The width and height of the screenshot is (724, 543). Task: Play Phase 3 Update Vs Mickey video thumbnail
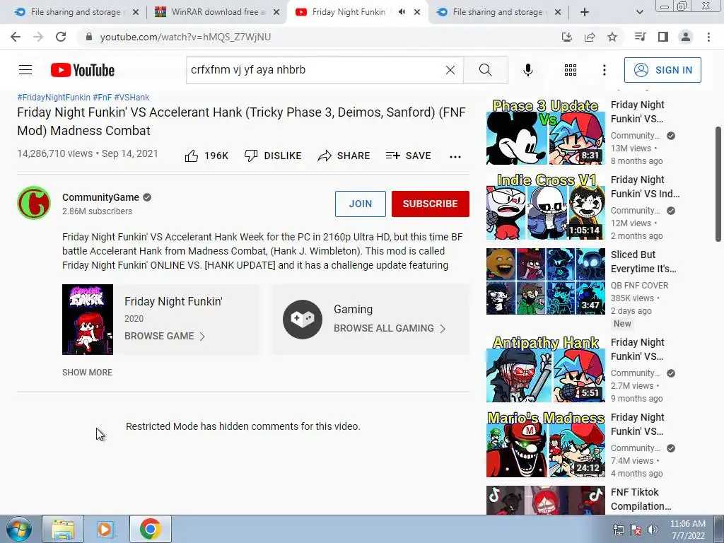(x=545, y=132)
